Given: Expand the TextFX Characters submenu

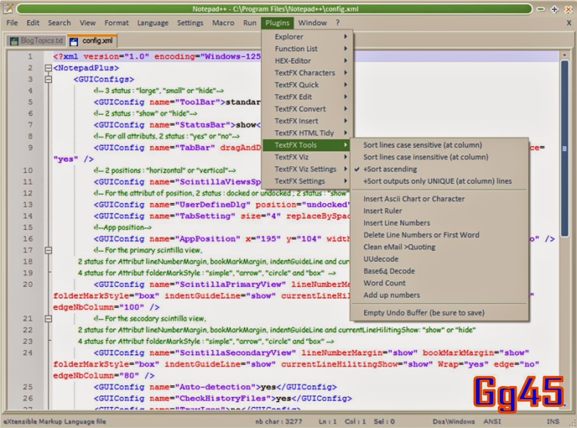Looking at the screenshot, I should 307,73.
